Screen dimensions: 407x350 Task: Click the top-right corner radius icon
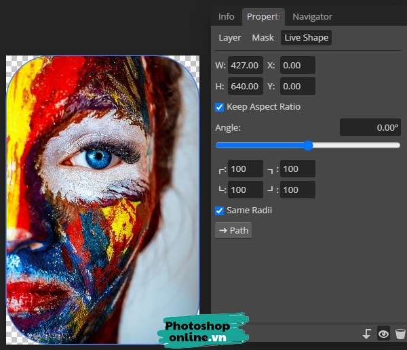pyautogui.click(x=271, y=169)
